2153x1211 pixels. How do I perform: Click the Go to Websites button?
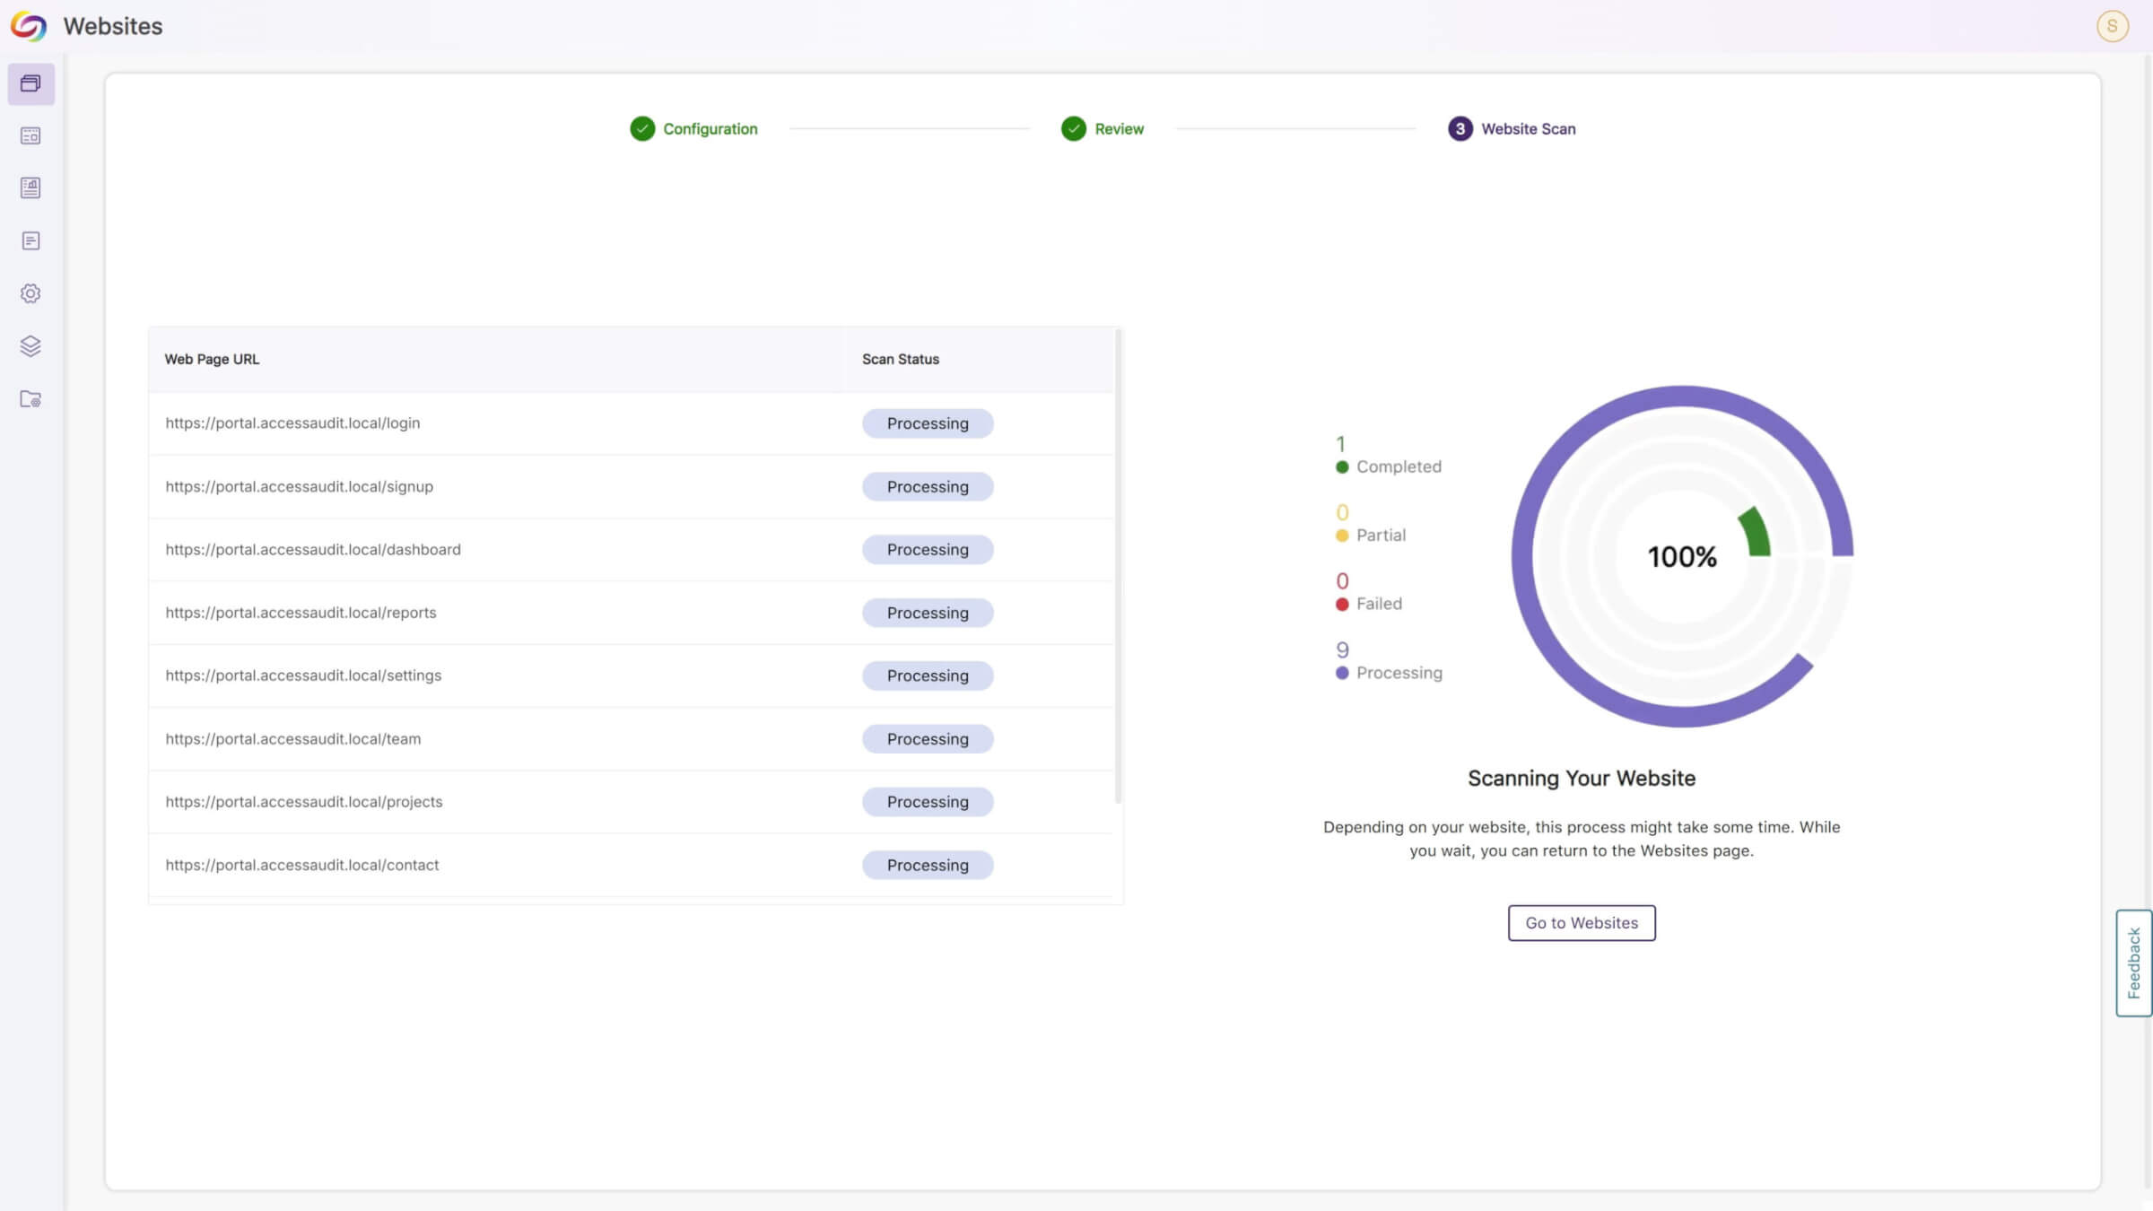point(1582,923)
